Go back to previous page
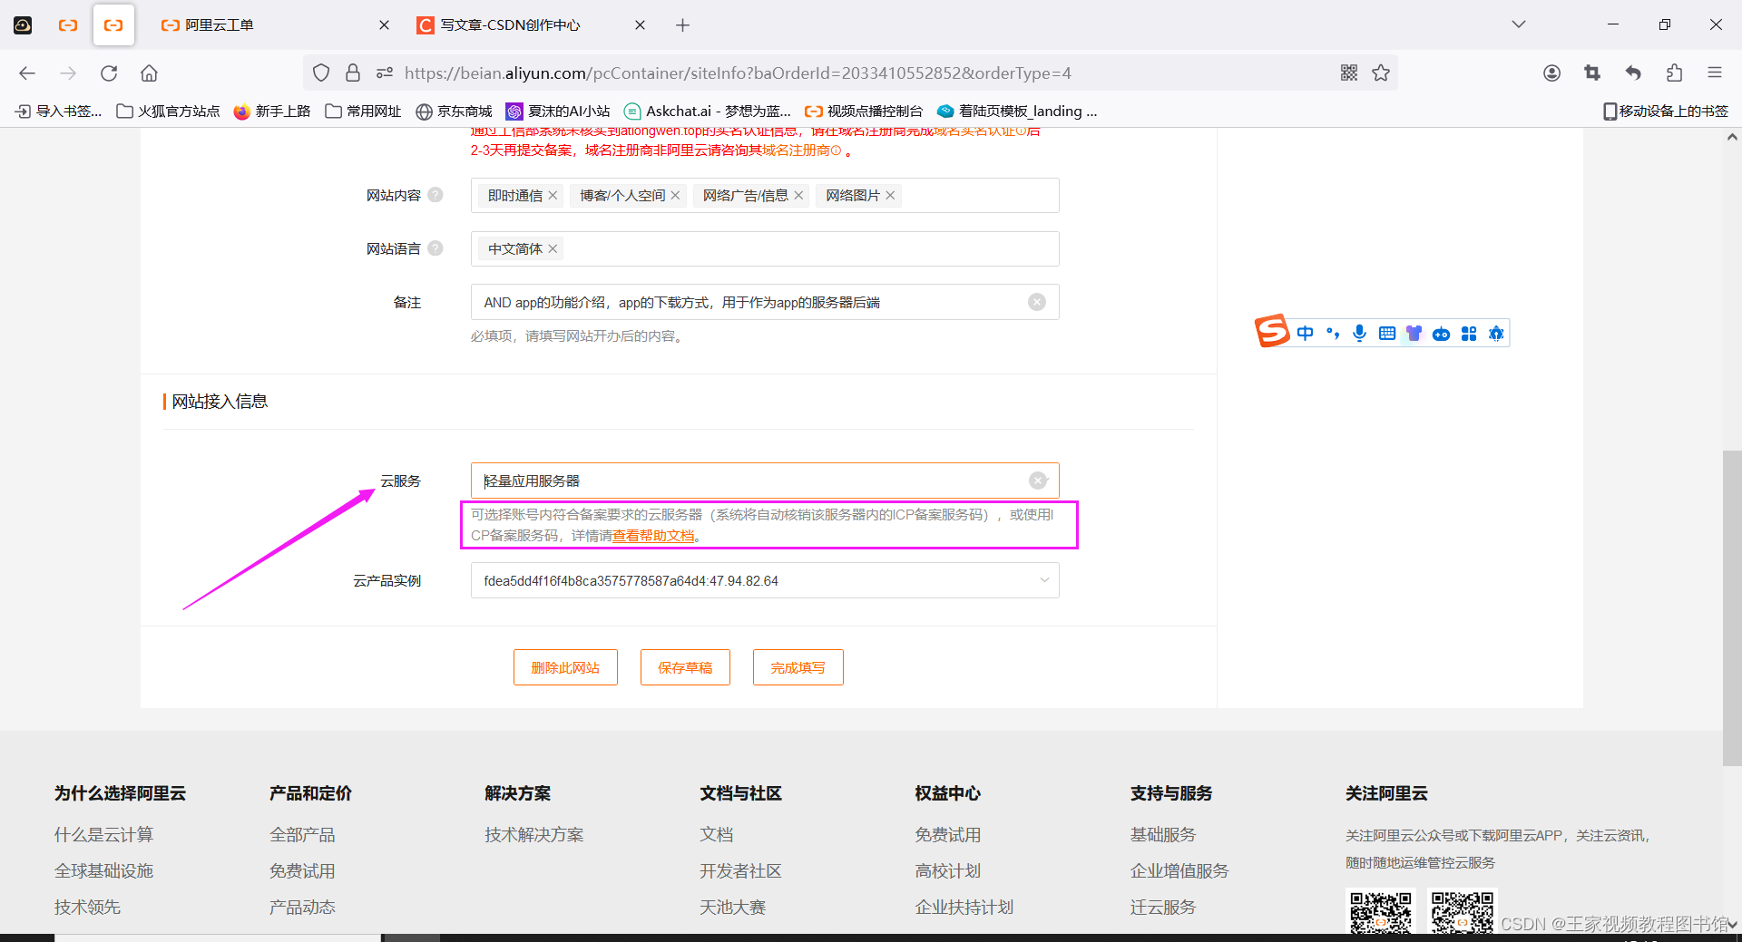This screenshot has height=942, width=1742. (x=27, y=73)
